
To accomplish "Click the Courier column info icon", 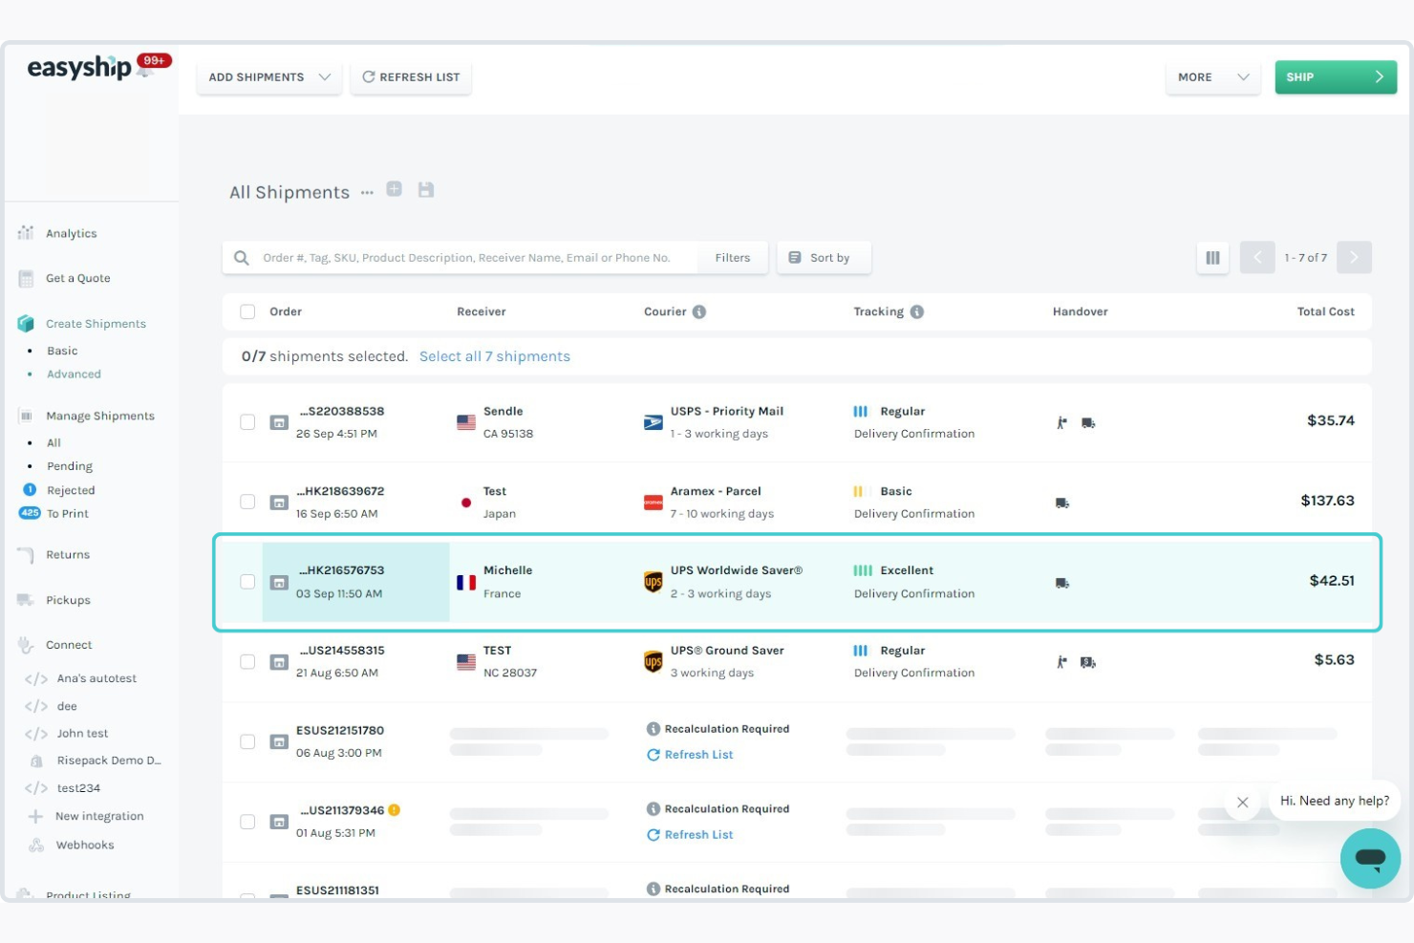I will click(699, 311).
